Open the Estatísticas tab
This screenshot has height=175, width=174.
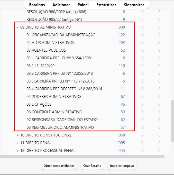point(106,5)
